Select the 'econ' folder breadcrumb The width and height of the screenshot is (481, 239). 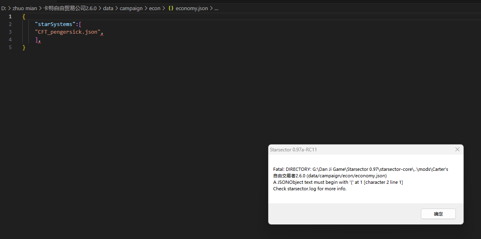click(x=155, y=8)
